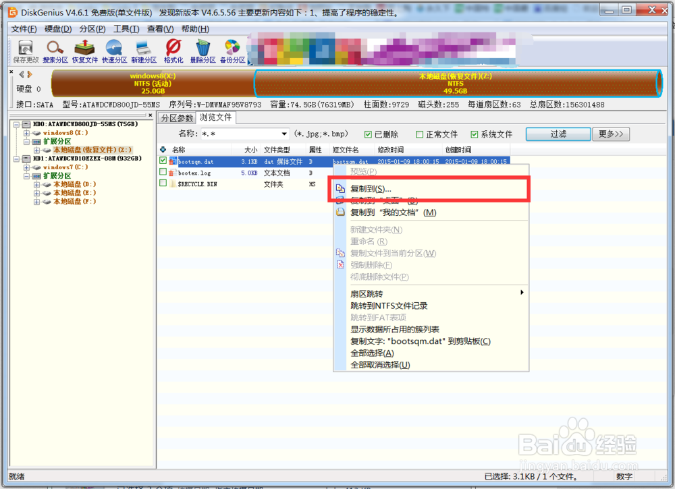
Task: Expand the 本地磁盘 (D:) tree node
Action: (36, 185)
